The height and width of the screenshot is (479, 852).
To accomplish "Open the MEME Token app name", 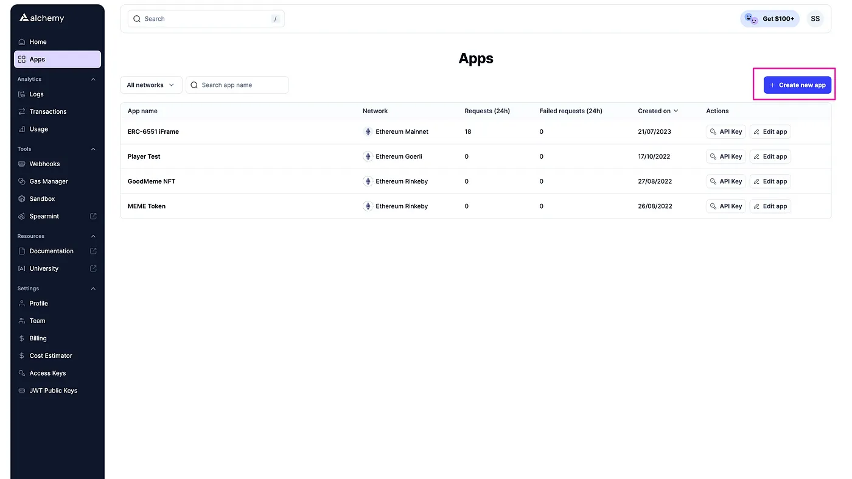I will (147, 206).
